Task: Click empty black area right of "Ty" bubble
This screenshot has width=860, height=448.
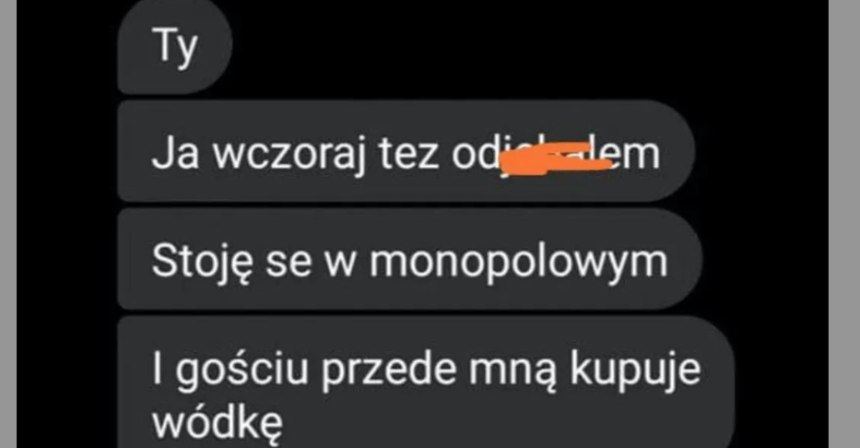Action: click(x=526, y=47)
